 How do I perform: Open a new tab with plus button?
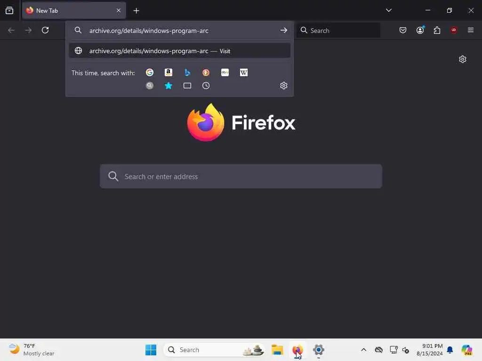click(x=136, y=11)
